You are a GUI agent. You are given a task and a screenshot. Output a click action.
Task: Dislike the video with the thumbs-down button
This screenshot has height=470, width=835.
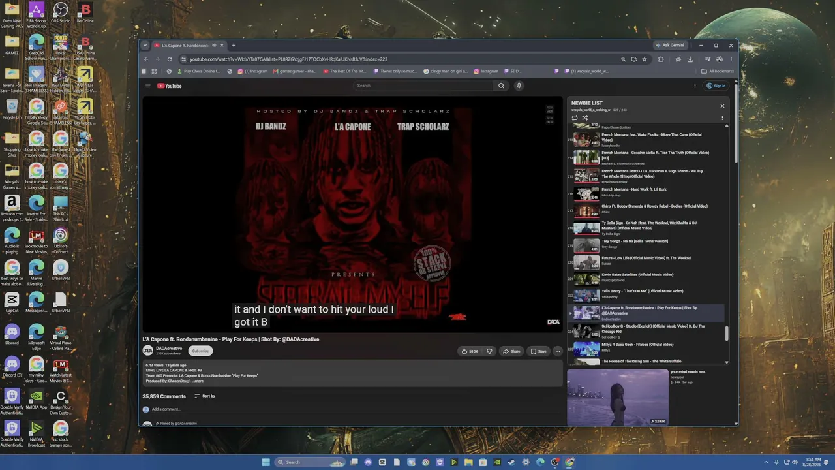(x=489, y=351)
